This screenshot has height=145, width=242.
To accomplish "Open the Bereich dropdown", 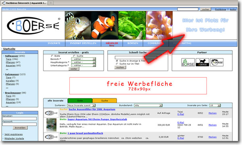I will pos(83,59).
